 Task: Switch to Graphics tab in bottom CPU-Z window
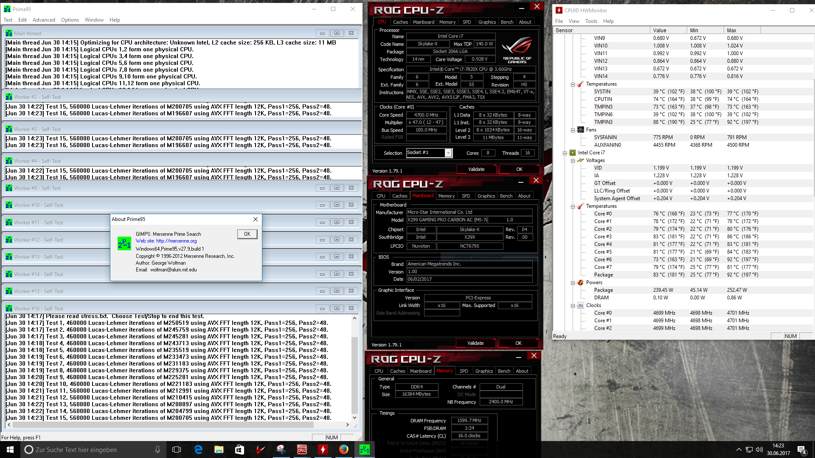[x=484, y=371]
